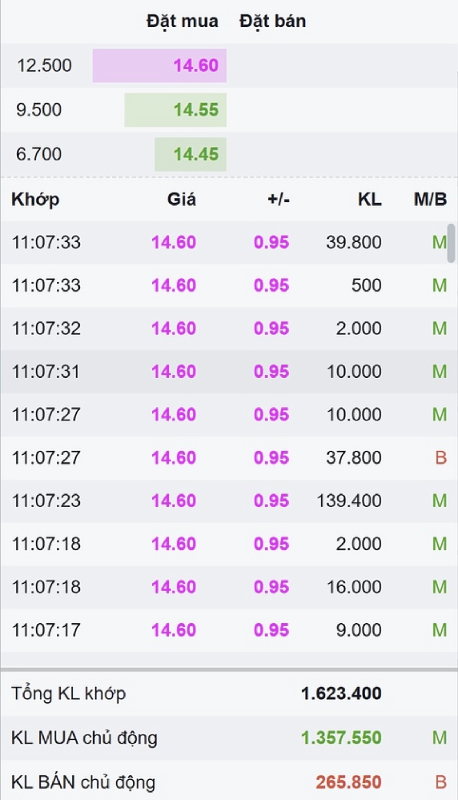Select the trade with 39.800 volume
This screenshot has width=458, height=800.
coord(353,242)
